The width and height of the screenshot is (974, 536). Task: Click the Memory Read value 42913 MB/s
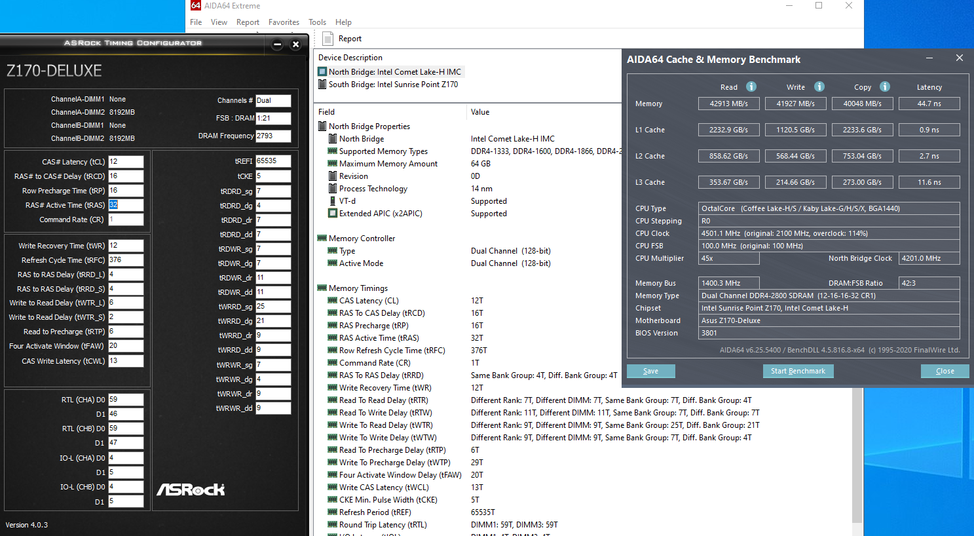pyautogui.click(x=729, y=104)
